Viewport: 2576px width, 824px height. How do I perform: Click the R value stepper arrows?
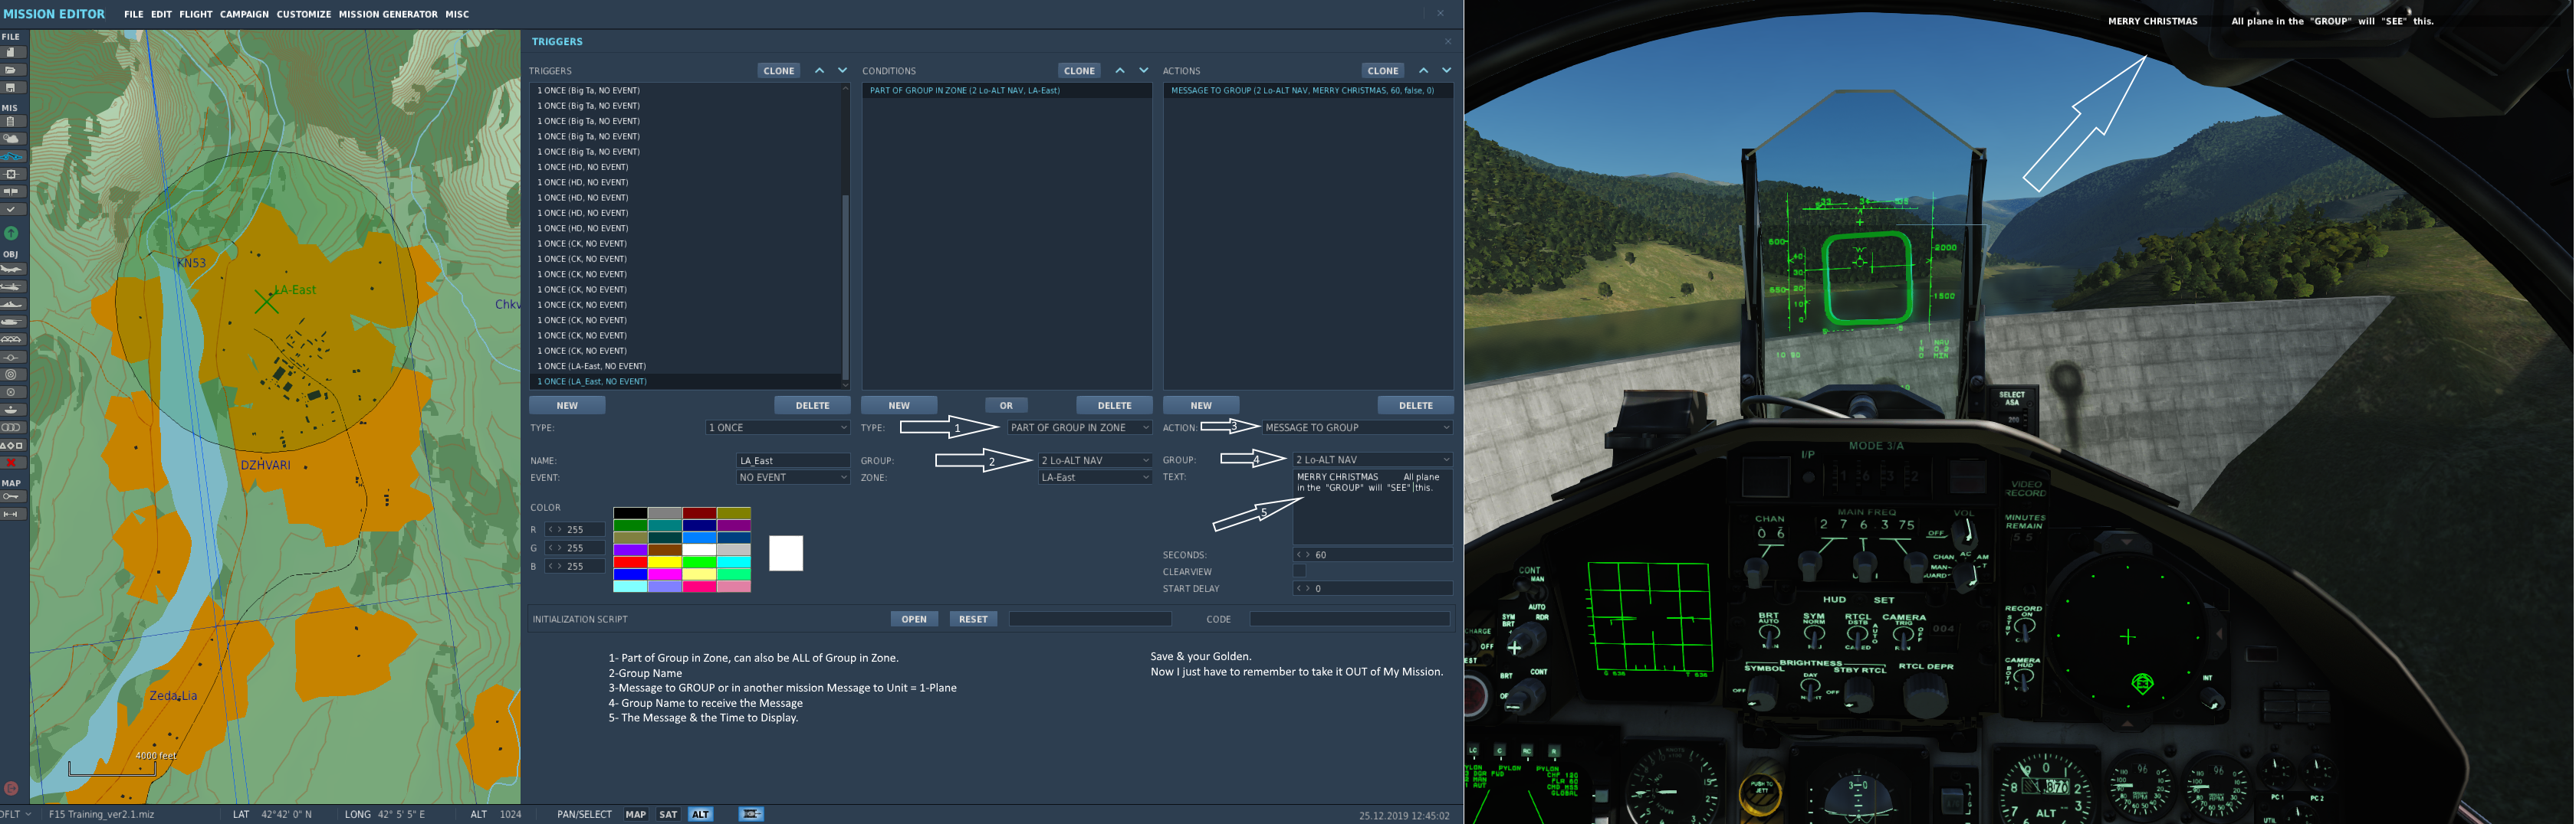click(x=554, y=529)
